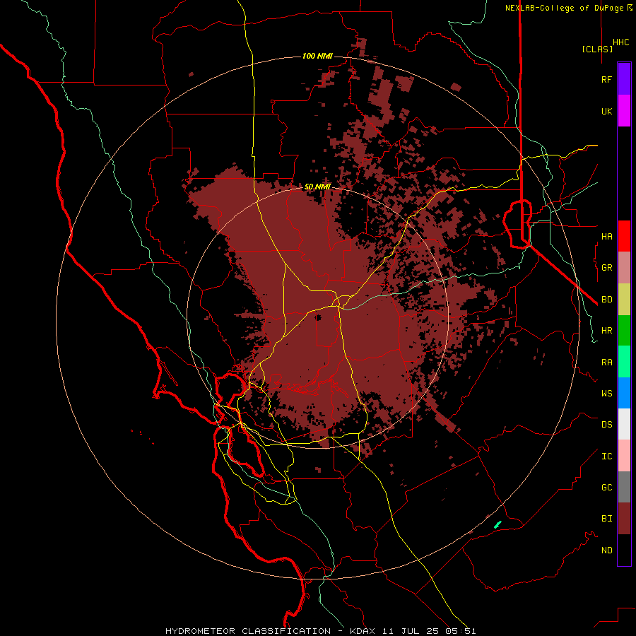Click the HHC product code label

click(621, 42)
